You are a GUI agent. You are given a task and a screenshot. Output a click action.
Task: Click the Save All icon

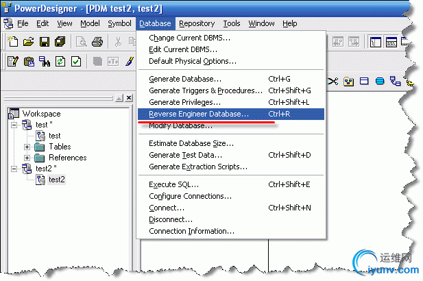[x=60, y=42]
